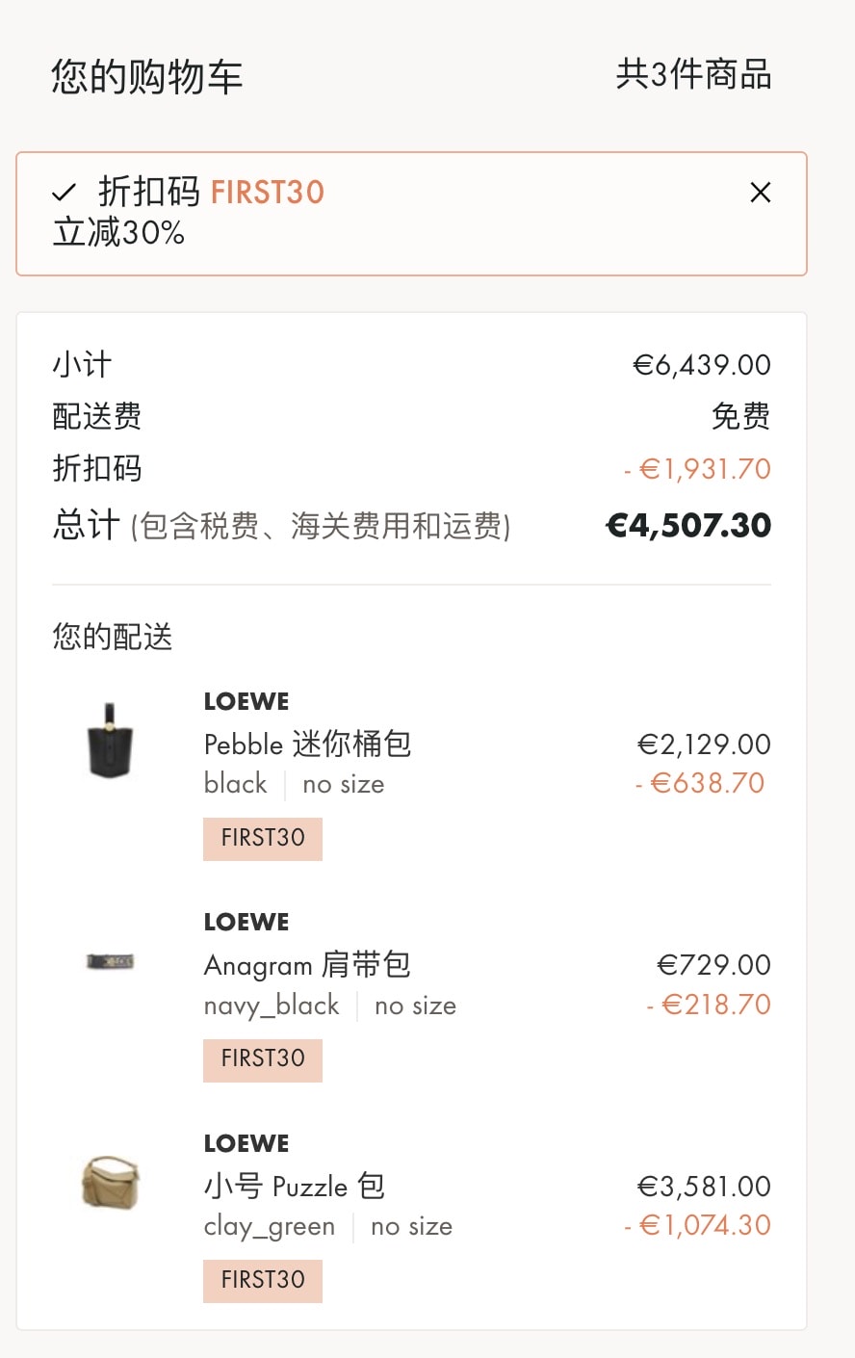Open the Anagram strap product image
This screenshot has width=855, height=1358.
(110, 961)
